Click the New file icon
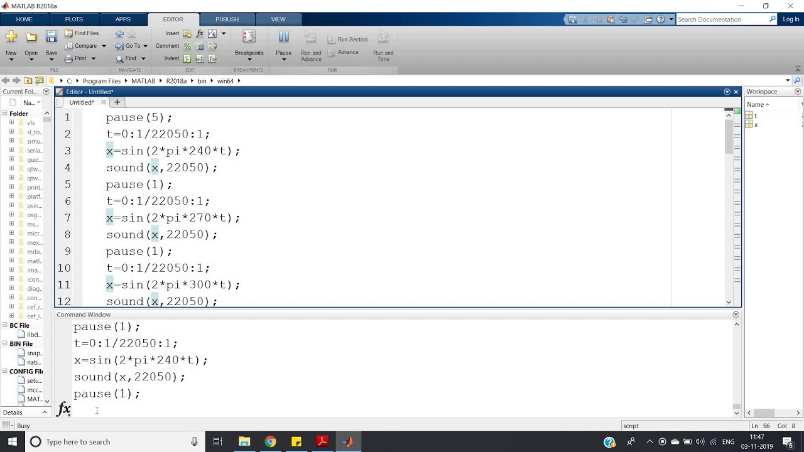Viewport: 804px width, 452px height. pos(11,37)
